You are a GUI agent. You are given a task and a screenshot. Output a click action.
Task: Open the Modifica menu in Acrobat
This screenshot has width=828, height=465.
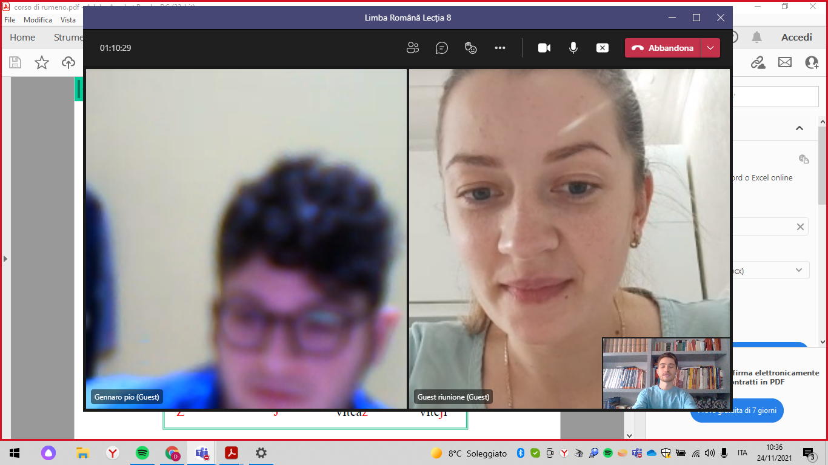[x=38, y=20]
